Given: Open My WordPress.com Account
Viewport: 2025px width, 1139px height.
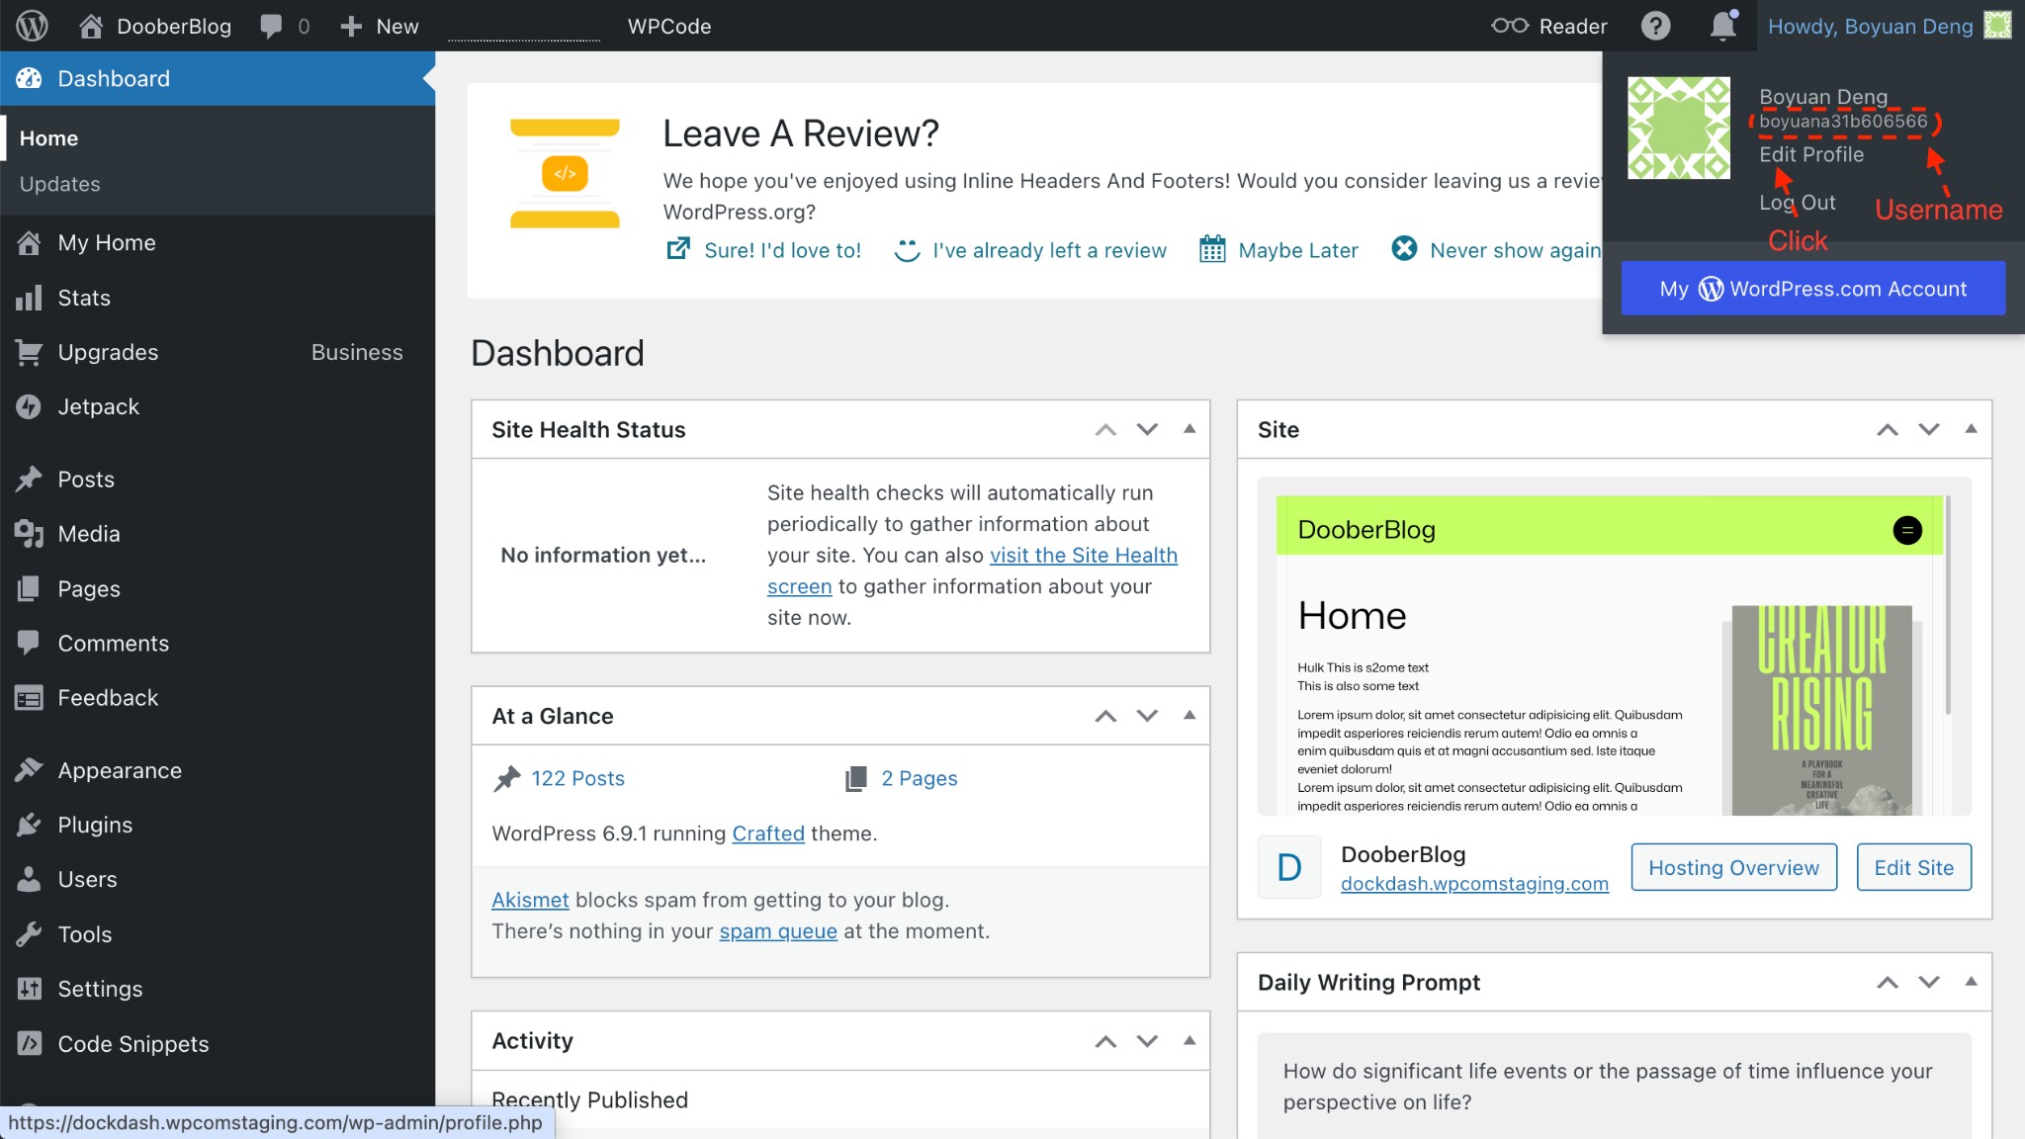Looking at the screenshot, I should (1812, 288).
